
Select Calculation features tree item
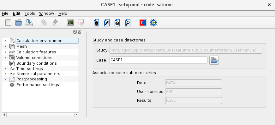click(x=36, y=52)
